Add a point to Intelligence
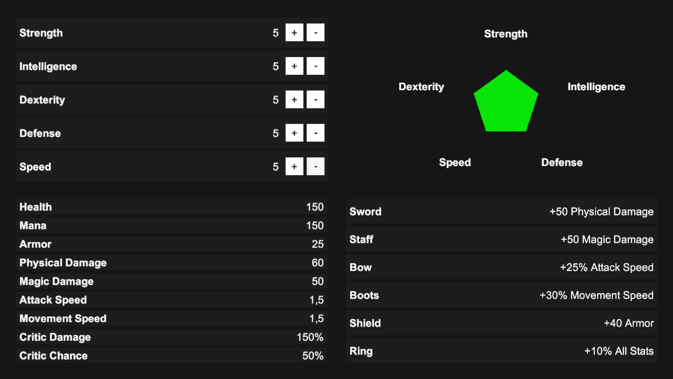The image size is (673, 379). pos(294,66)
